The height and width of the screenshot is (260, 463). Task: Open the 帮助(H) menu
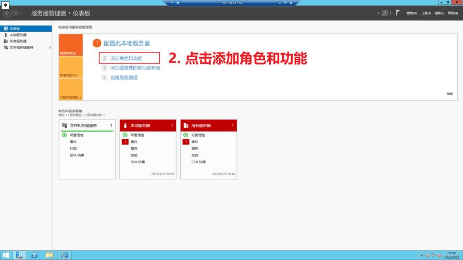453,14
